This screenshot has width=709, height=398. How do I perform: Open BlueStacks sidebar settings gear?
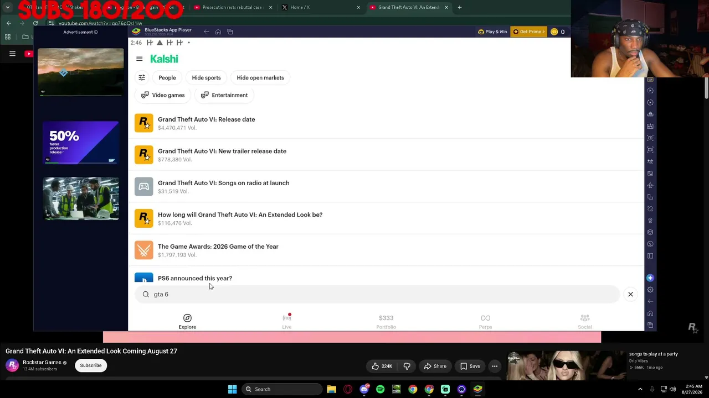pos(650,290)
